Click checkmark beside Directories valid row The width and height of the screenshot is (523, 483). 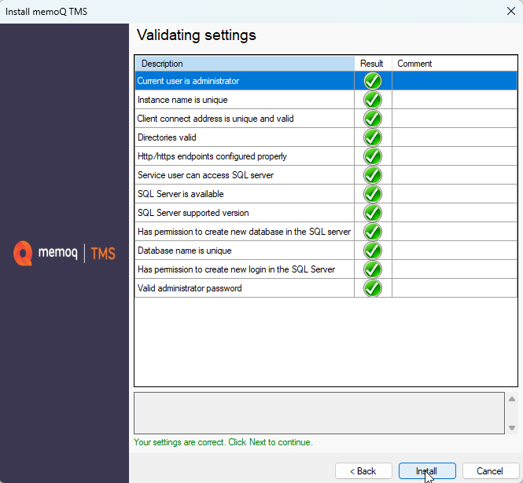373,137
